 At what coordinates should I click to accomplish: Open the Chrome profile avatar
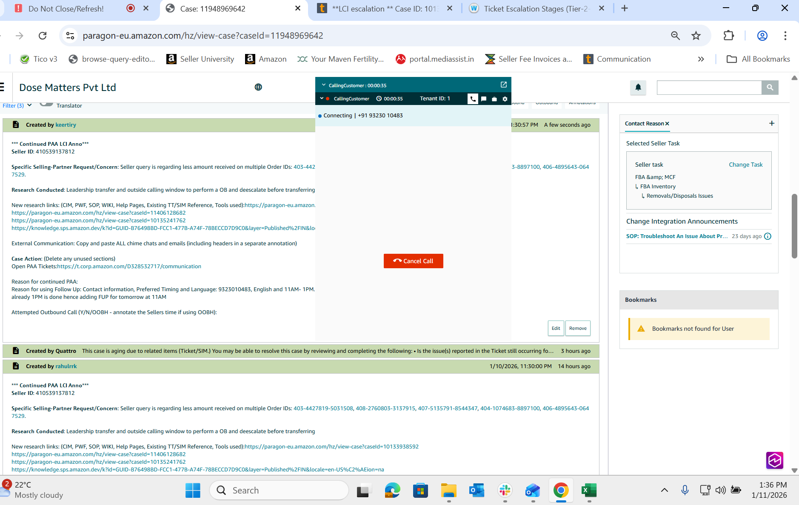(762, 36)
